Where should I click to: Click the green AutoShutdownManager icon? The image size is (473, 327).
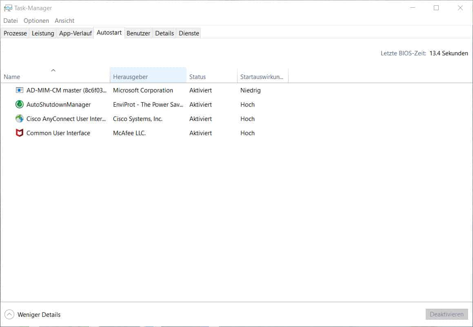19,104
